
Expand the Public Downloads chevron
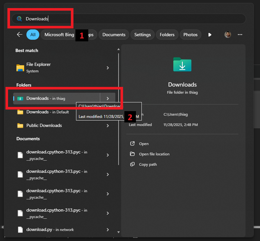pos(108,126)
